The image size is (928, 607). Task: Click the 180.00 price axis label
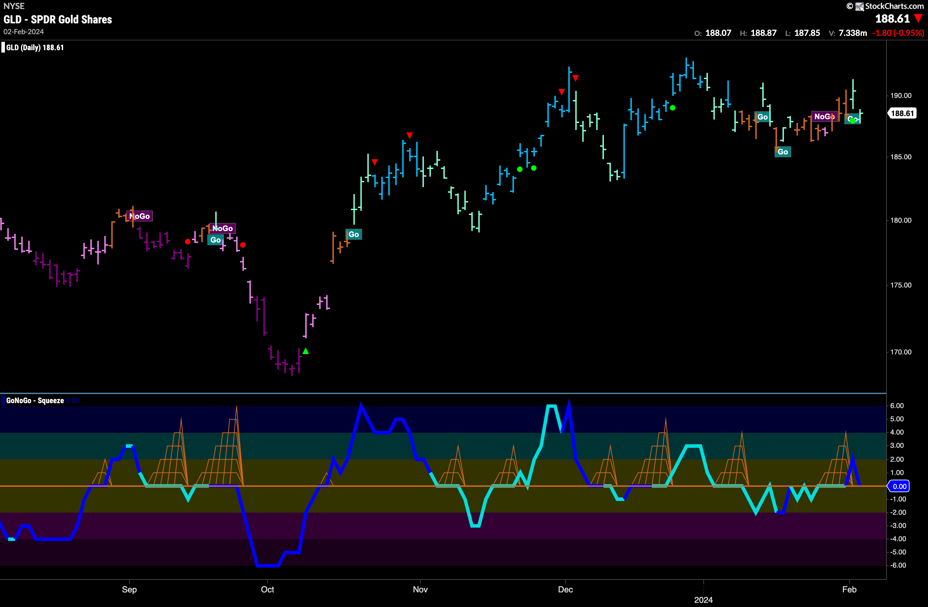point(901,220)
